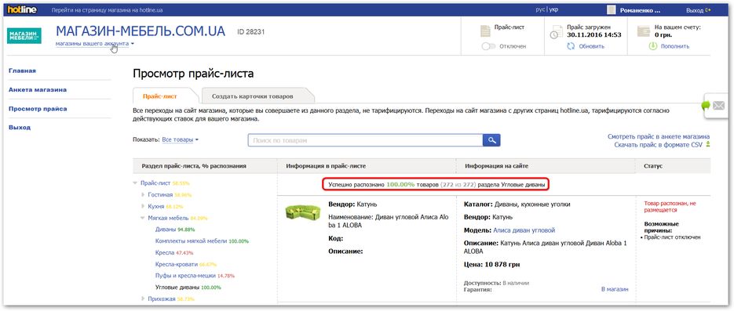Click the exit arrow icon near Выход
Image resolution: width=734 pixels, height=311 pixels.
[708, 10]
